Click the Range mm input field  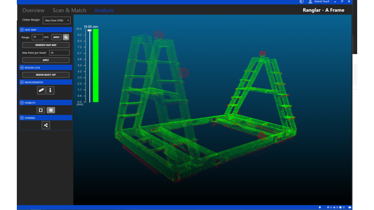pos(37,37)
